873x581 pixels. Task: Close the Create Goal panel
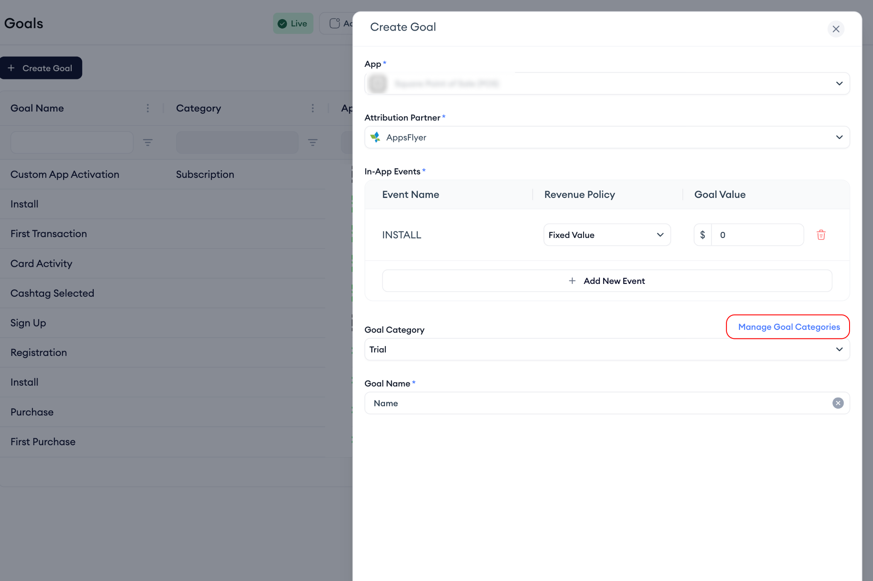835,29
